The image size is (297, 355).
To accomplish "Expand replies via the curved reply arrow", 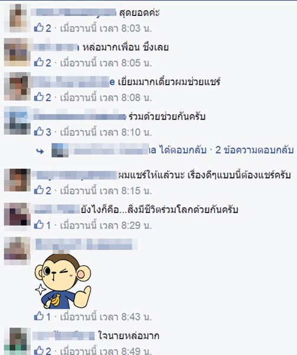I will tap(40, 151).
